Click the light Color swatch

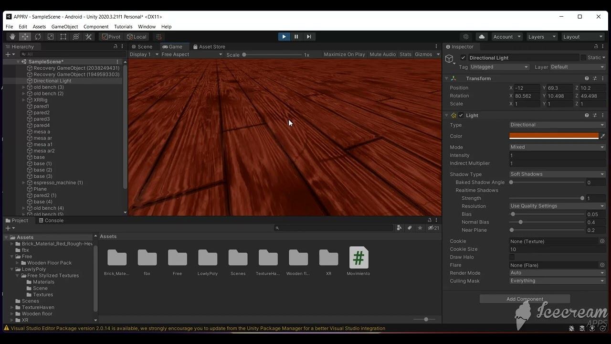[x=554, y=136]
